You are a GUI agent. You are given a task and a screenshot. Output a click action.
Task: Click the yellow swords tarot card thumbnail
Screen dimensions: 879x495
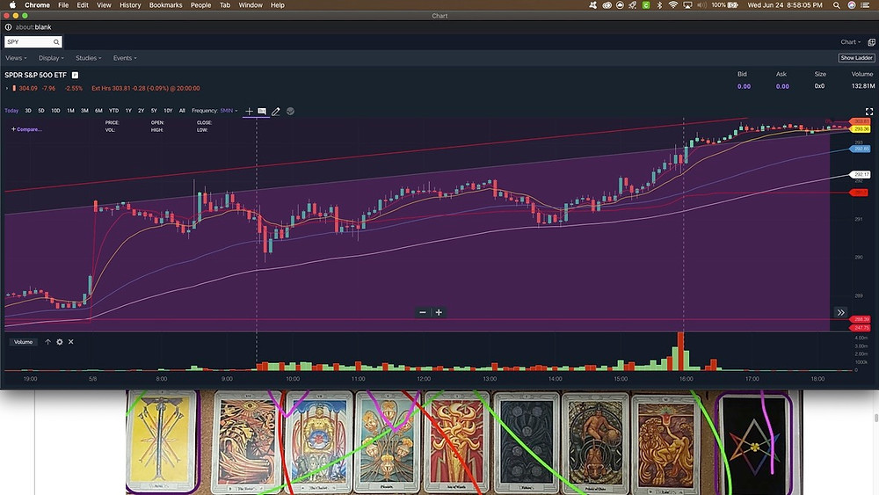[x=163, y=441]
